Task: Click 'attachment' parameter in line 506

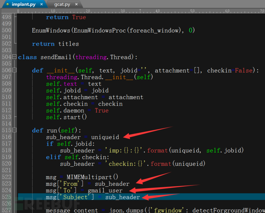Action: click(172, 70)
